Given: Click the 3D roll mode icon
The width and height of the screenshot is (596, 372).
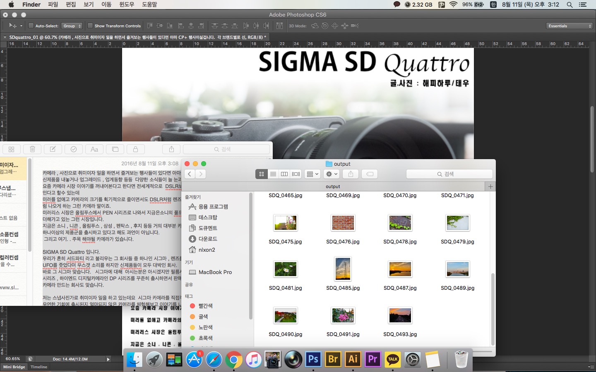Looking at the screenshot, I should point(325,26).
